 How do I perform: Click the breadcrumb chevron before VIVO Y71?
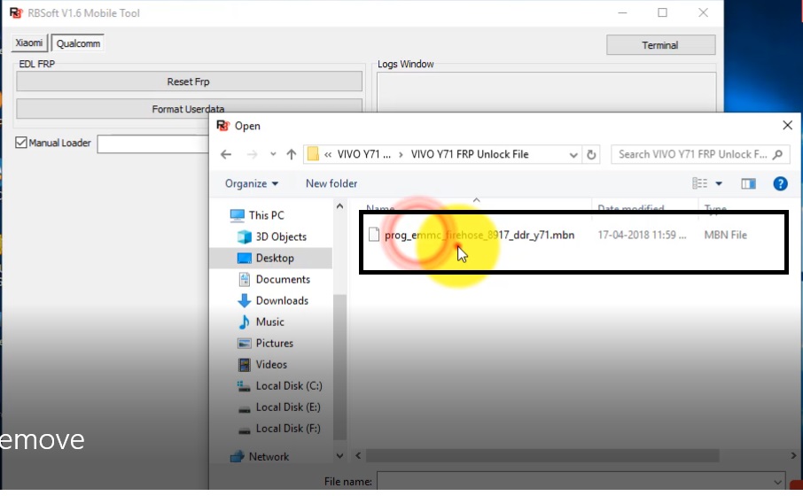click(328, 155)
